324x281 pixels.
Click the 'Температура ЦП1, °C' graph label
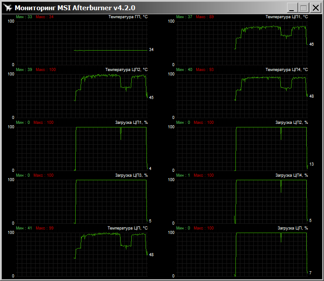(287, 17)
